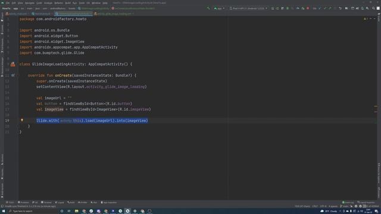
Task: Click the yellow marker on editor scrollbar
Action: click(376, 106)
